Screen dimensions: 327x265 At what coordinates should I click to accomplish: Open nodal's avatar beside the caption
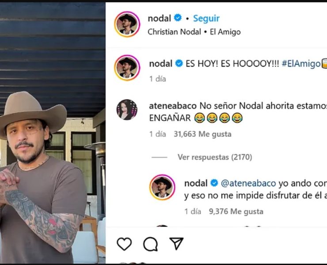tap(127, 68)
